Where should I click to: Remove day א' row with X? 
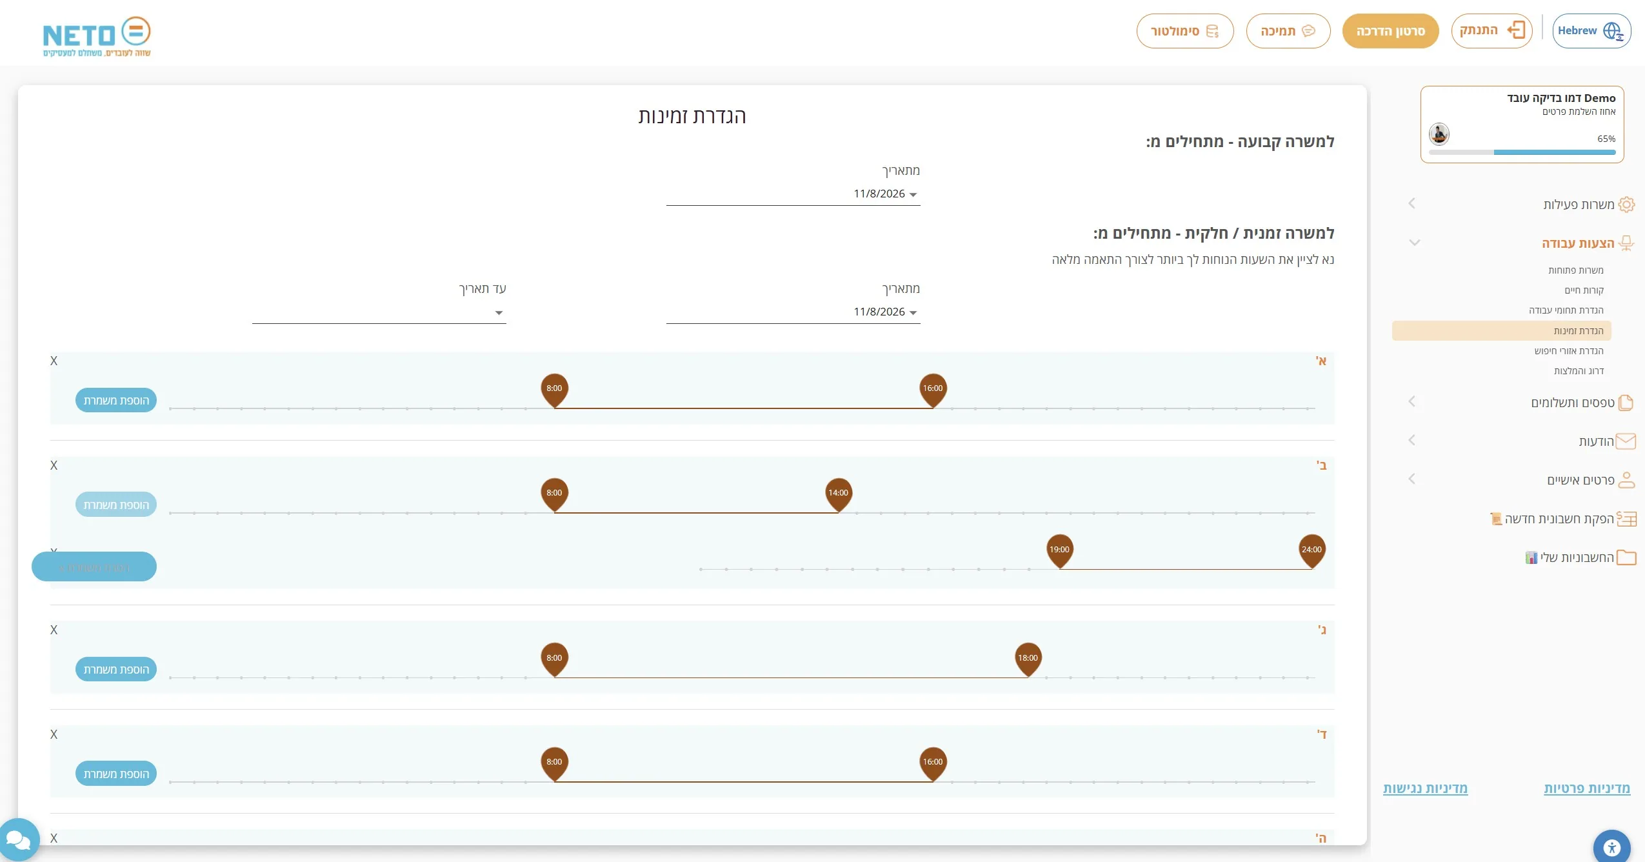click(x=54, y=361)
